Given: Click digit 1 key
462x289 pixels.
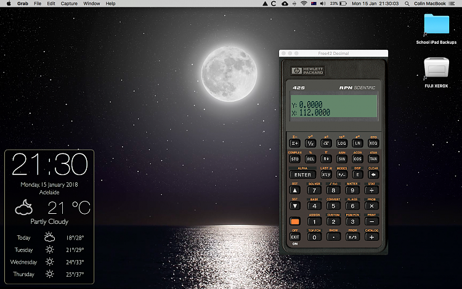Looking at the screenshot, I should click(314, 222).
